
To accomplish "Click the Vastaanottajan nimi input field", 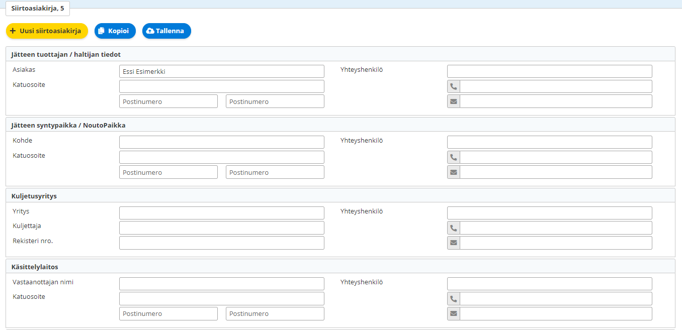I will coord(221,284).
